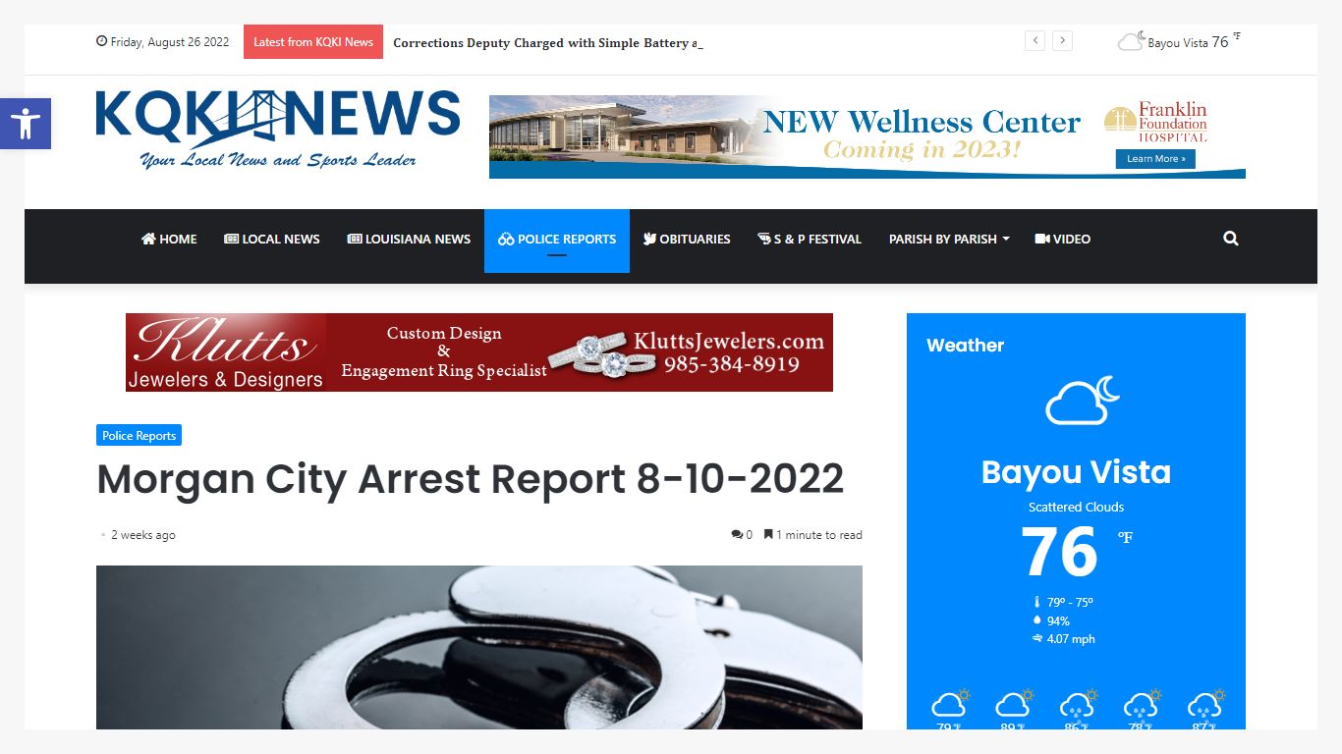The width and height of the screenshot is (1342, 754).
Task: Click the 1 minute to read text
Action: pos(819,535)
